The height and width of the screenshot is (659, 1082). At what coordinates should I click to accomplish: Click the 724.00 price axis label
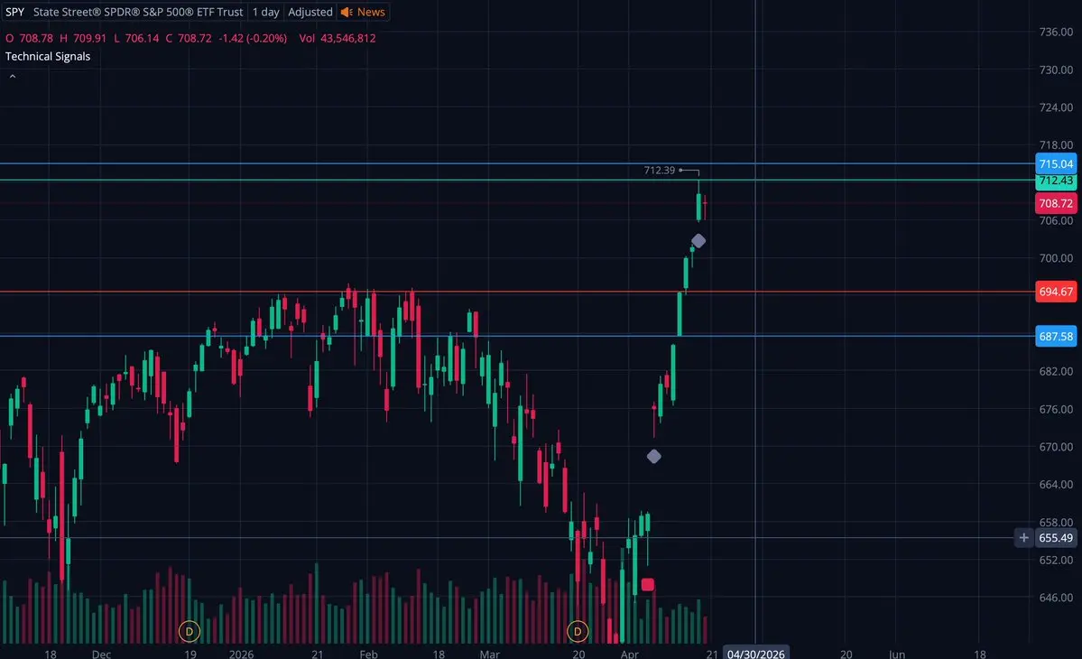coord(1056,107)
